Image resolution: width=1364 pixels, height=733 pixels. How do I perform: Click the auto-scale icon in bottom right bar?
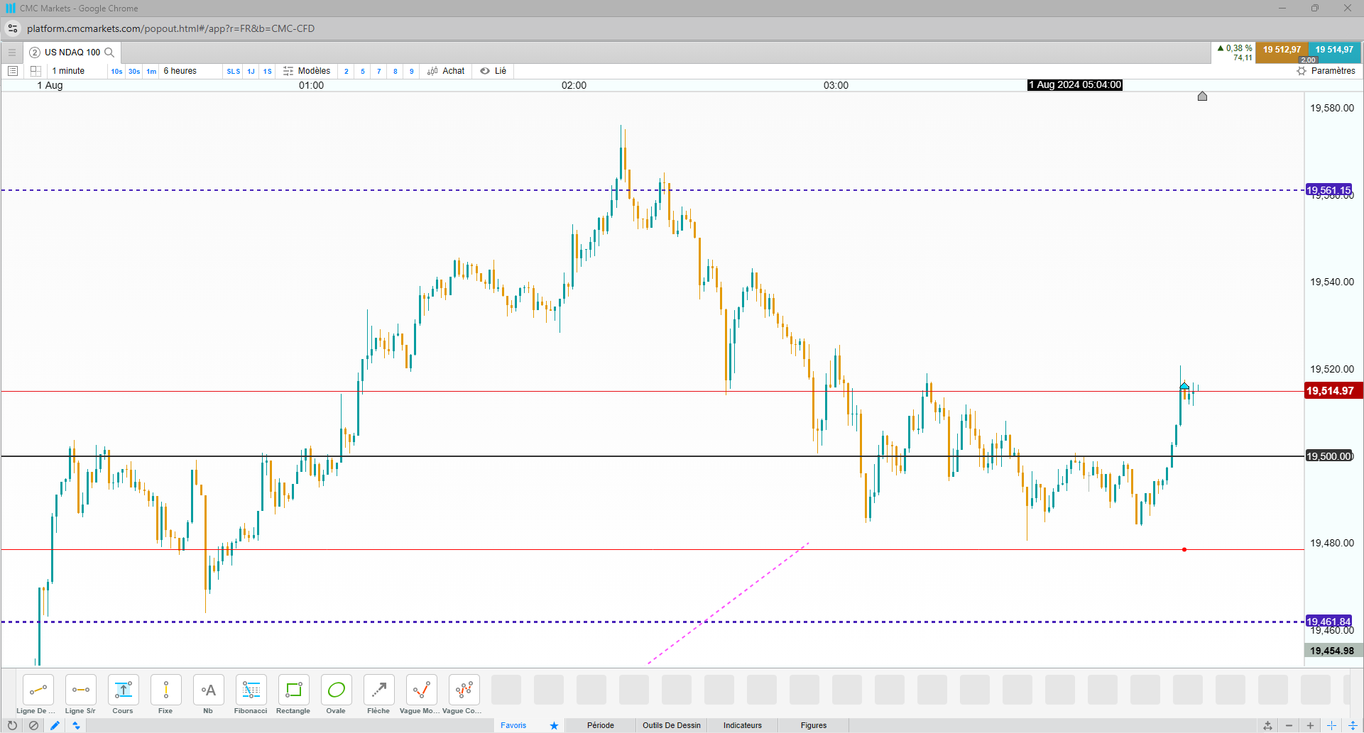(1267, 725)
